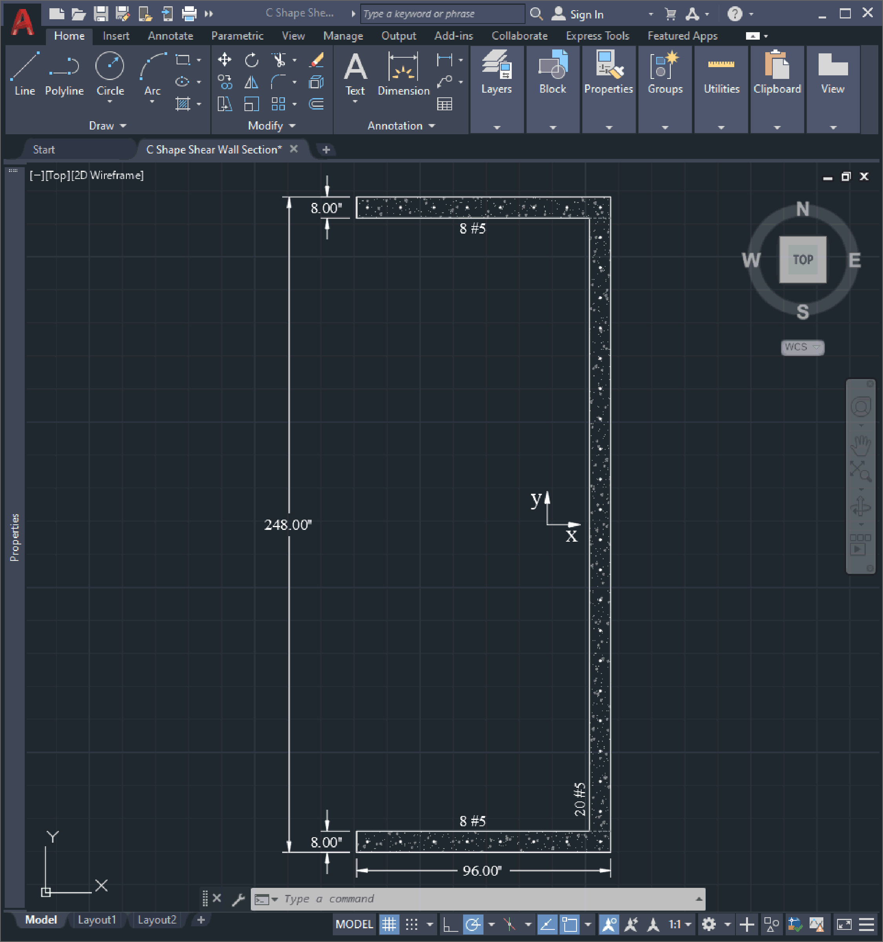Click the Erase tool icon
Screen dimensions: 883x942
tap(316, 60)
